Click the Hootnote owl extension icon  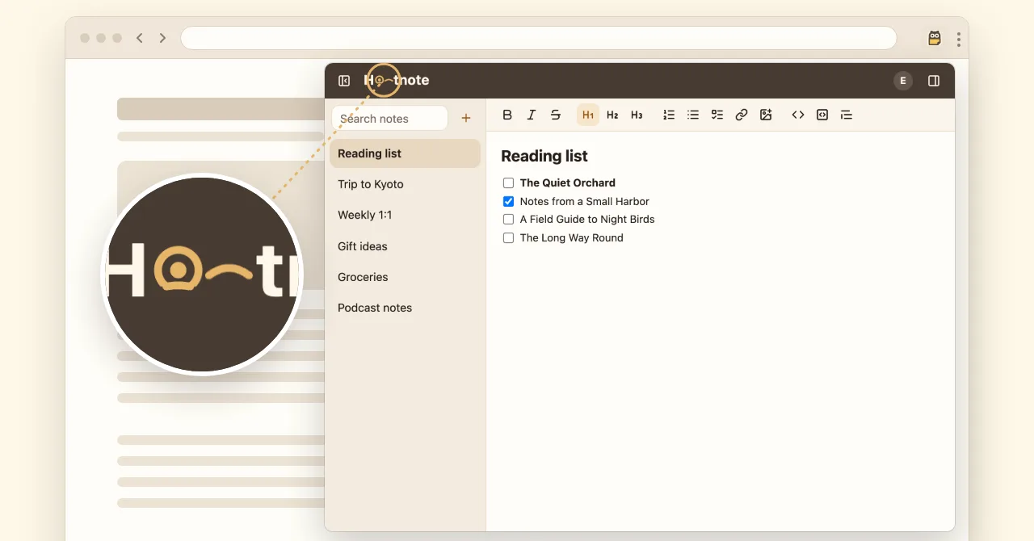pyautogui.click(x=935, y=38)
